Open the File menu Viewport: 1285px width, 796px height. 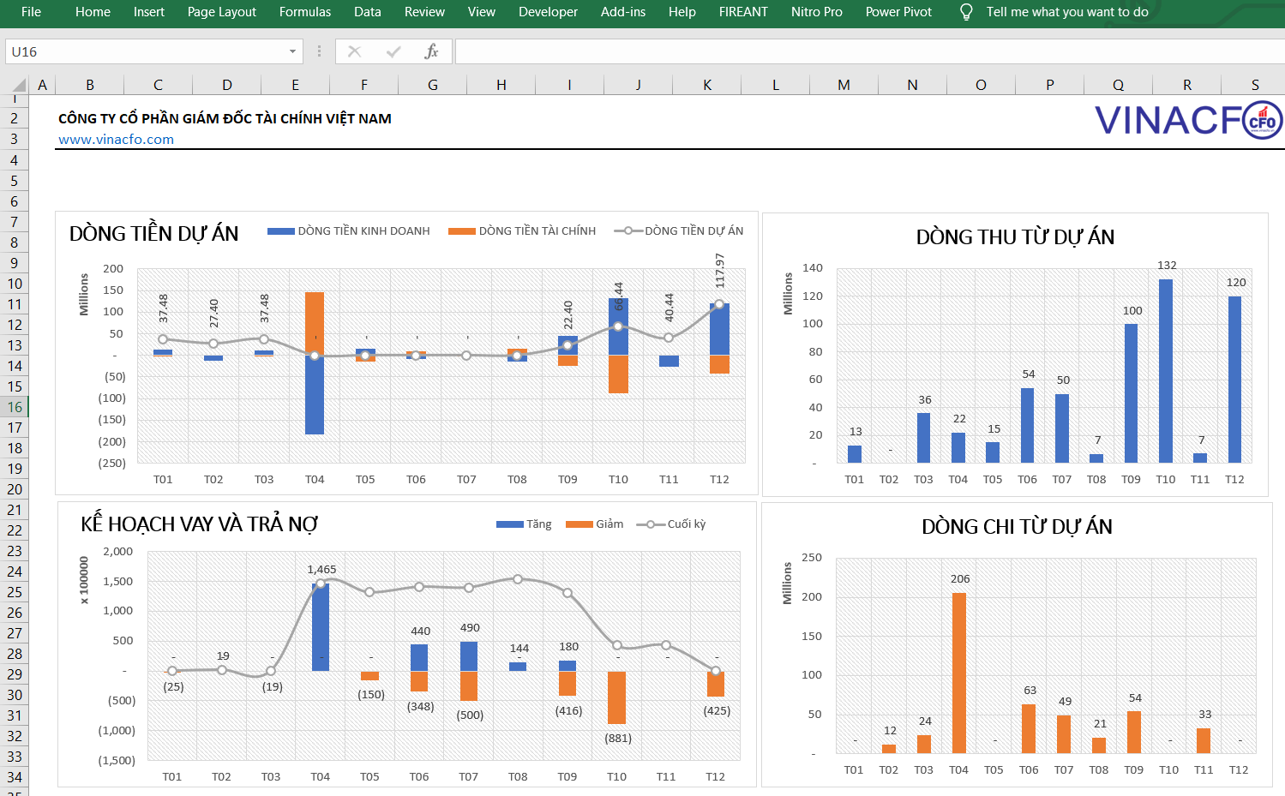[x=31, y=12]
